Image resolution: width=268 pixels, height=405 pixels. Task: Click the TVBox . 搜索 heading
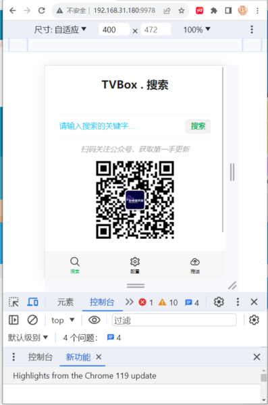tap(135, 85)
